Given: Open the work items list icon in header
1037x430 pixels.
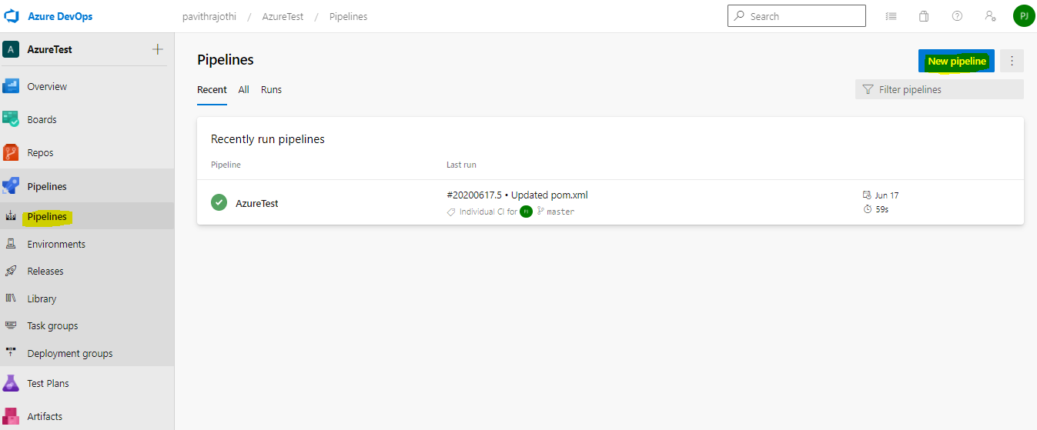Looking at the screenshot, I should click(891, 16).
